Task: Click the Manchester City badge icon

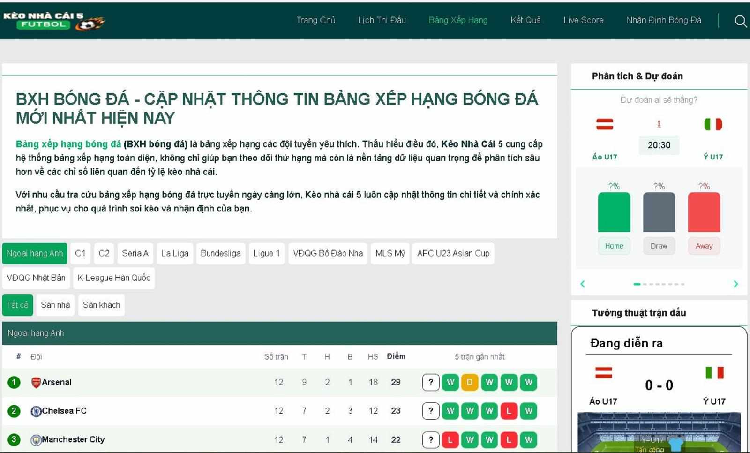Action: [37, 439]
